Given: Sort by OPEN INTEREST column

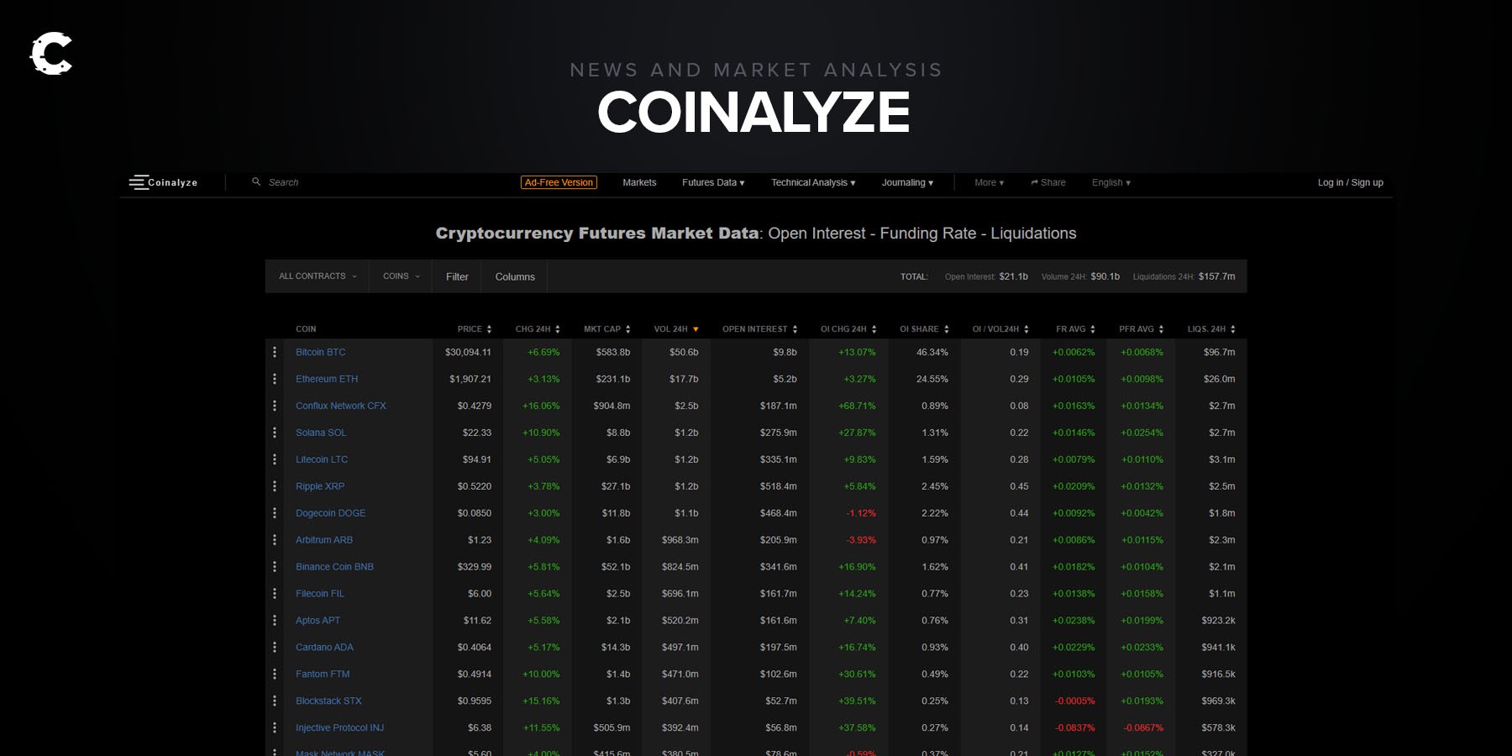Looking at the screenshot, I should coord(760,329).
